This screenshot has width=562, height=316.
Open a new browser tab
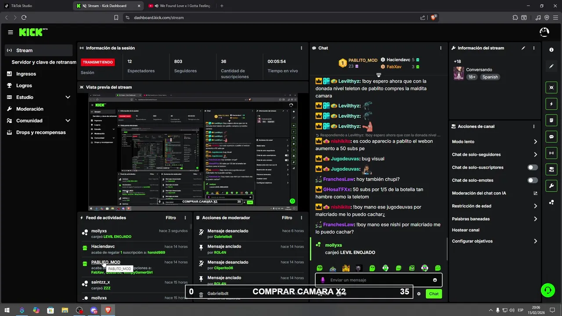(x=222, y=6)
